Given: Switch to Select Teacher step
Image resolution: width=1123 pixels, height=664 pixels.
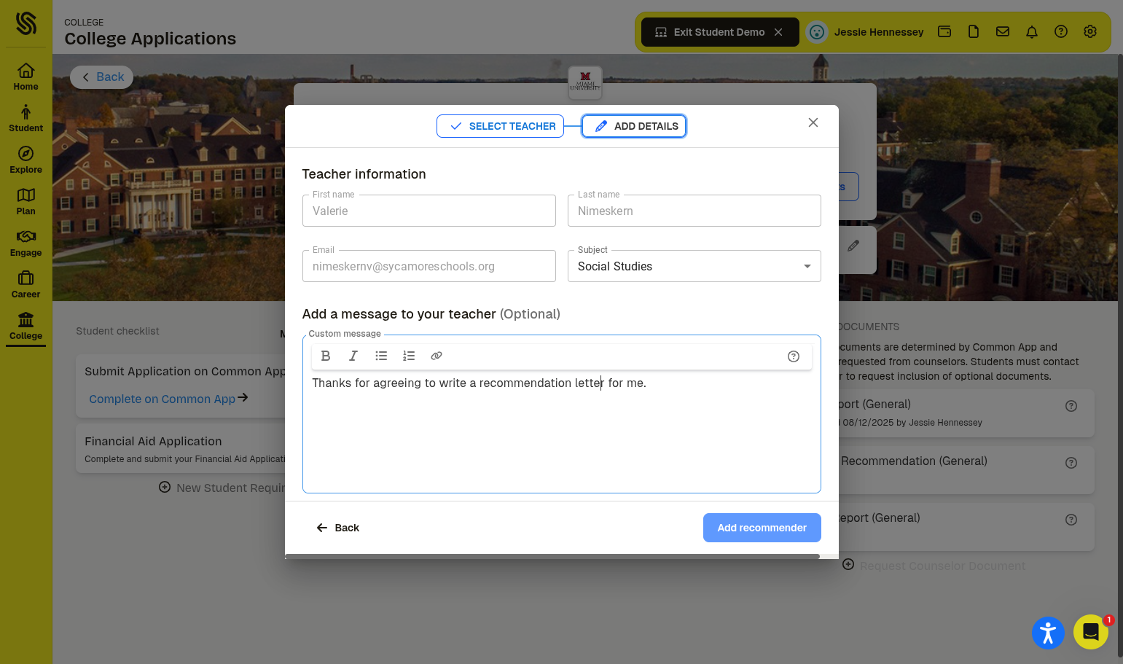Looking at the screenshot, I should 500,126.
